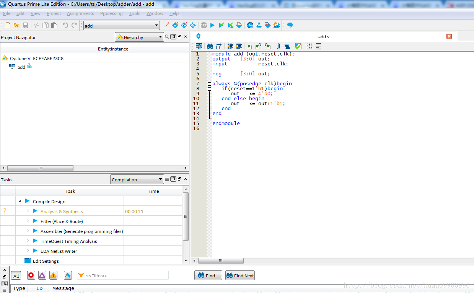Toggle line numbers 267/268 icon
The width and height of the screenshot is (474, 293).
click(x=309, y=46)
